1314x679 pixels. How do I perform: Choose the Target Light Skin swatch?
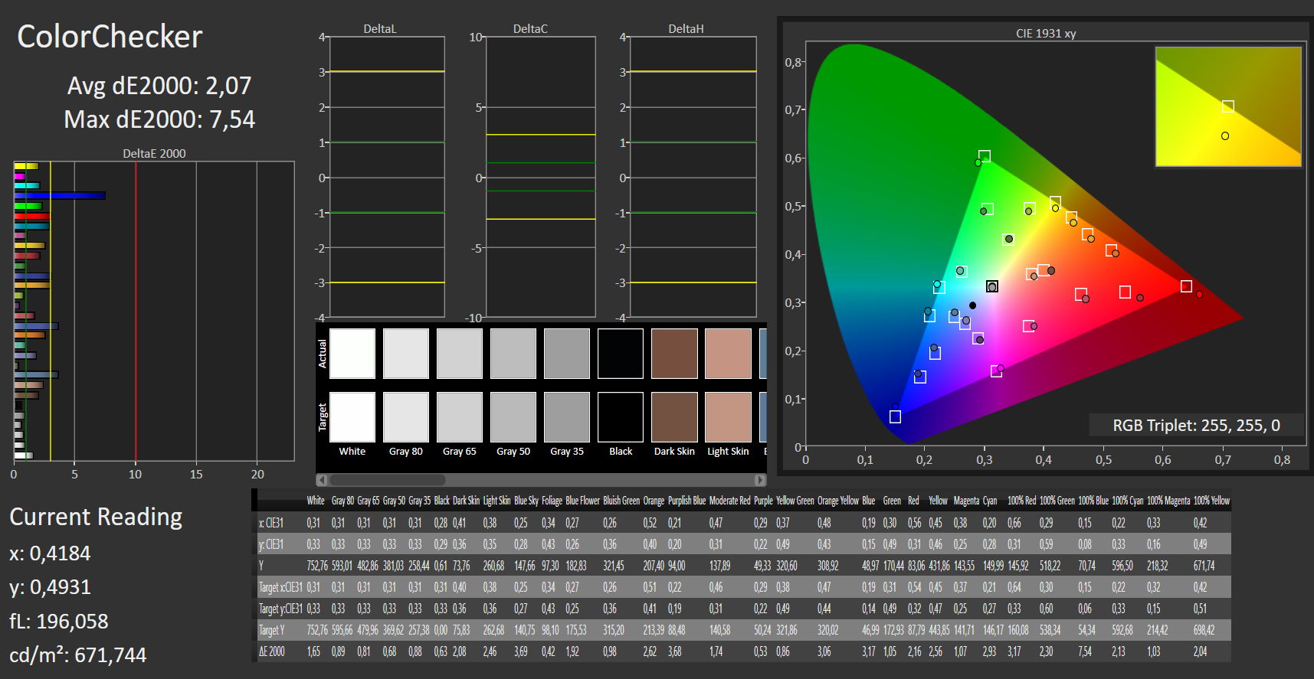pyautogui.click(x=728, y=417)
